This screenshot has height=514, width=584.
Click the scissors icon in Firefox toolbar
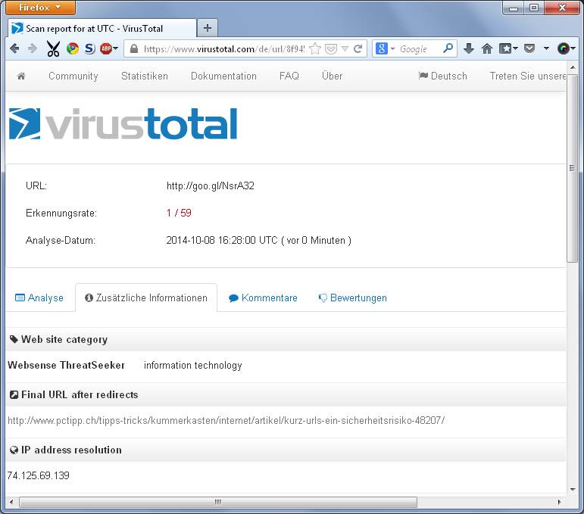[x=53, y=48]
